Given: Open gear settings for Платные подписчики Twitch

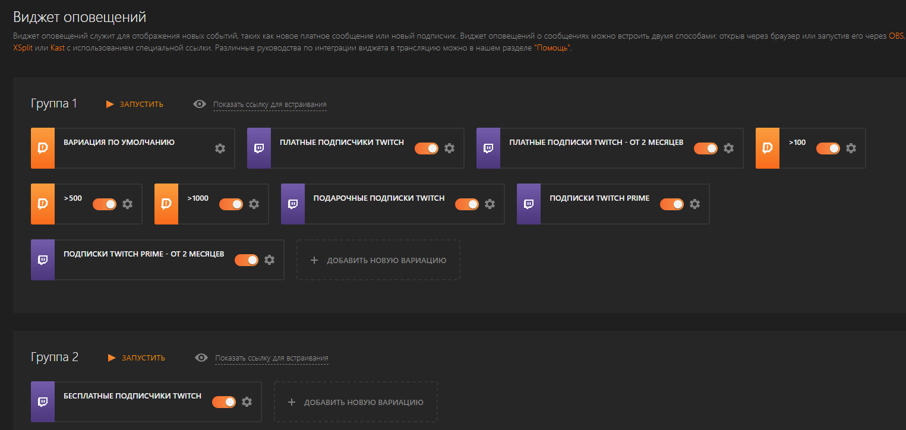Looking at the screenshot, I should (x=449, y=148).
